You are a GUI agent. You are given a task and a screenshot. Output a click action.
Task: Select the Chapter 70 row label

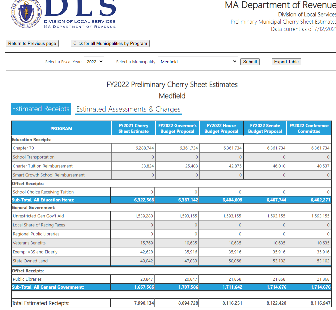tap(23, 148)
